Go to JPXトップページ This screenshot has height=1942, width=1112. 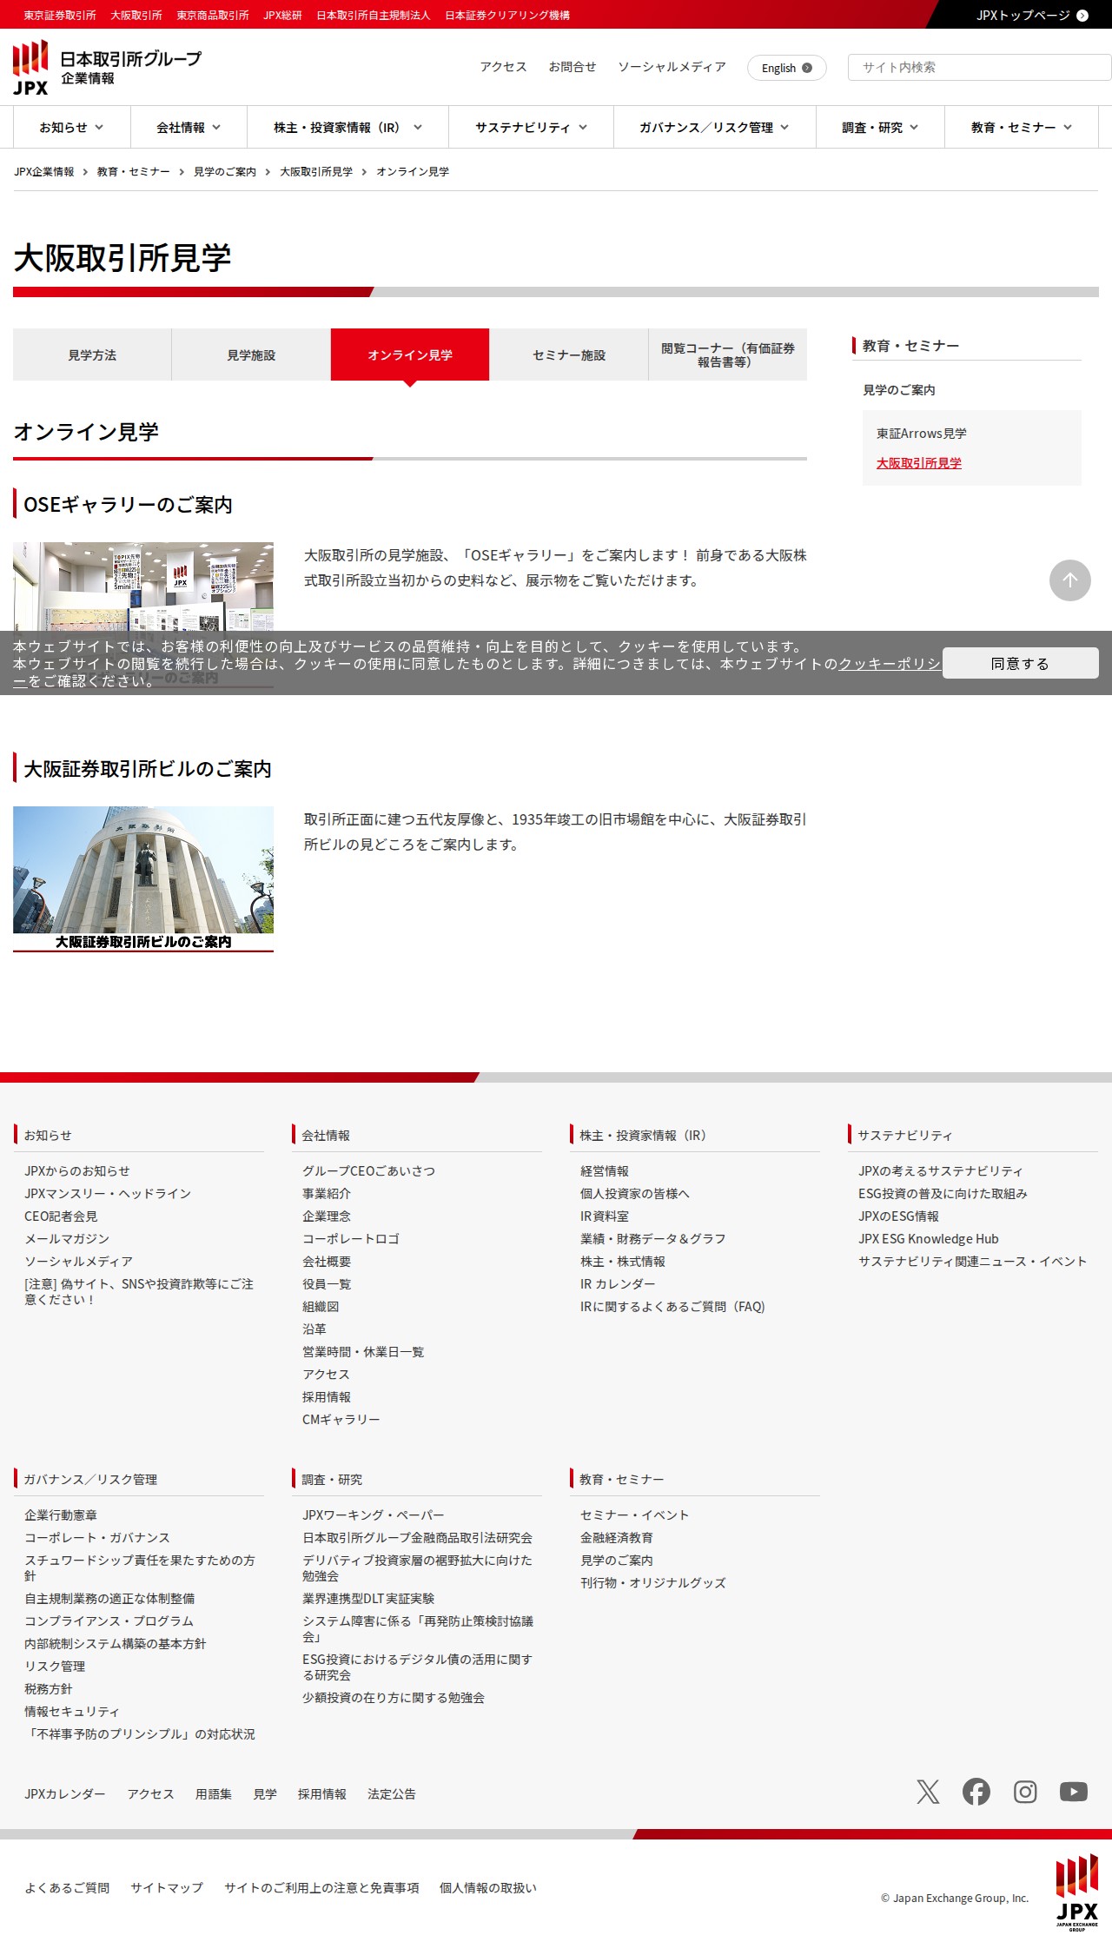(x=1031, y=15)
